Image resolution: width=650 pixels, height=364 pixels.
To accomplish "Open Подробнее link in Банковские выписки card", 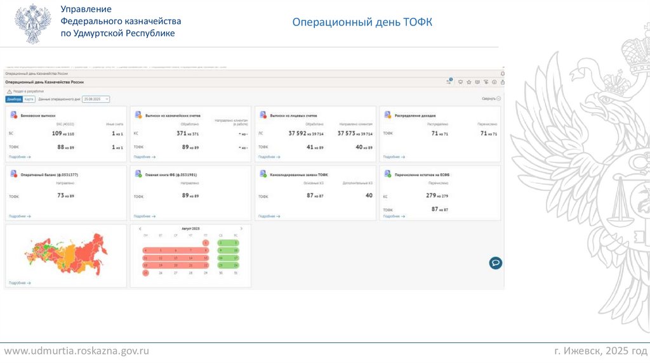I will tap(20, 156).
